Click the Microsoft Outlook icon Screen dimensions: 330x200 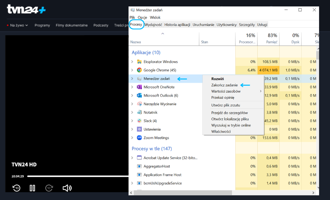[139, 95]
